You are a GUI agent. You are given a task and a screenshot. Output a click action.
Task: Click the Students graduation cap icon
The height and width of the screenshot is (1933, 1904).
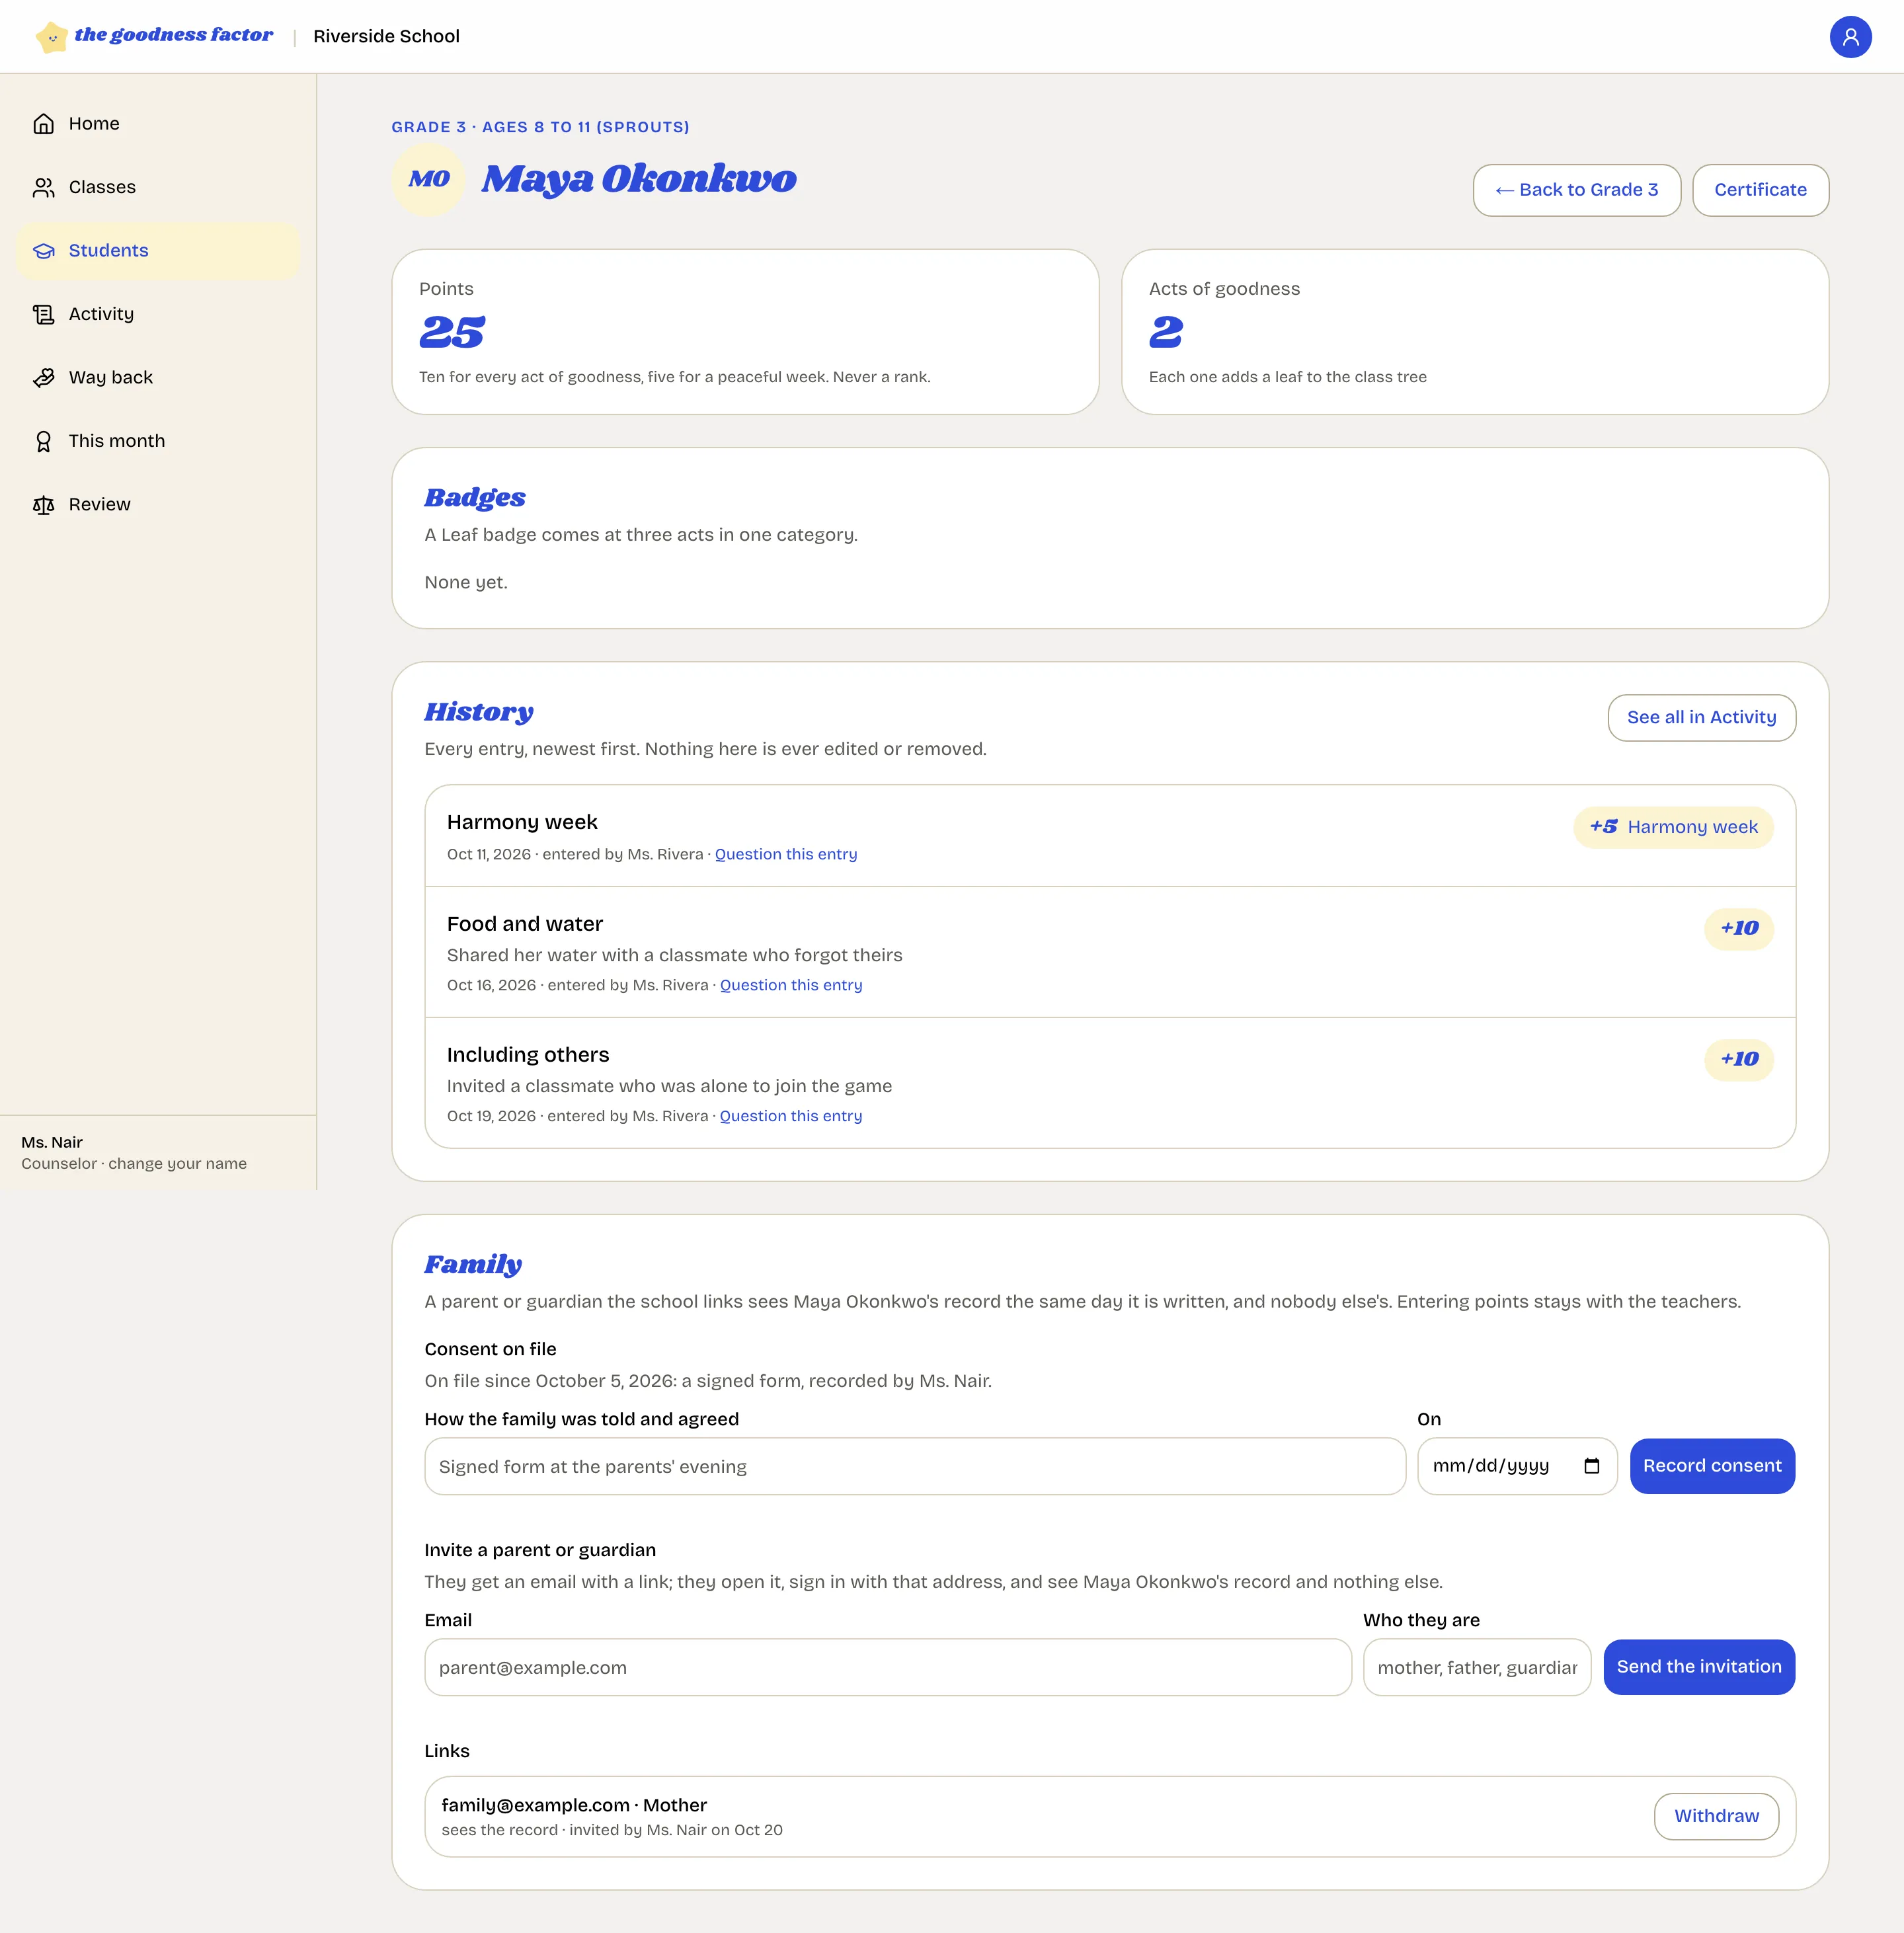43,251
